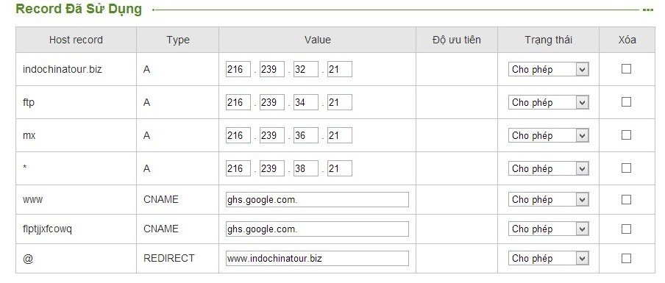Focus the 36 octet of mx record
Viewport: 665px width, 283px height.
point(306,135)
